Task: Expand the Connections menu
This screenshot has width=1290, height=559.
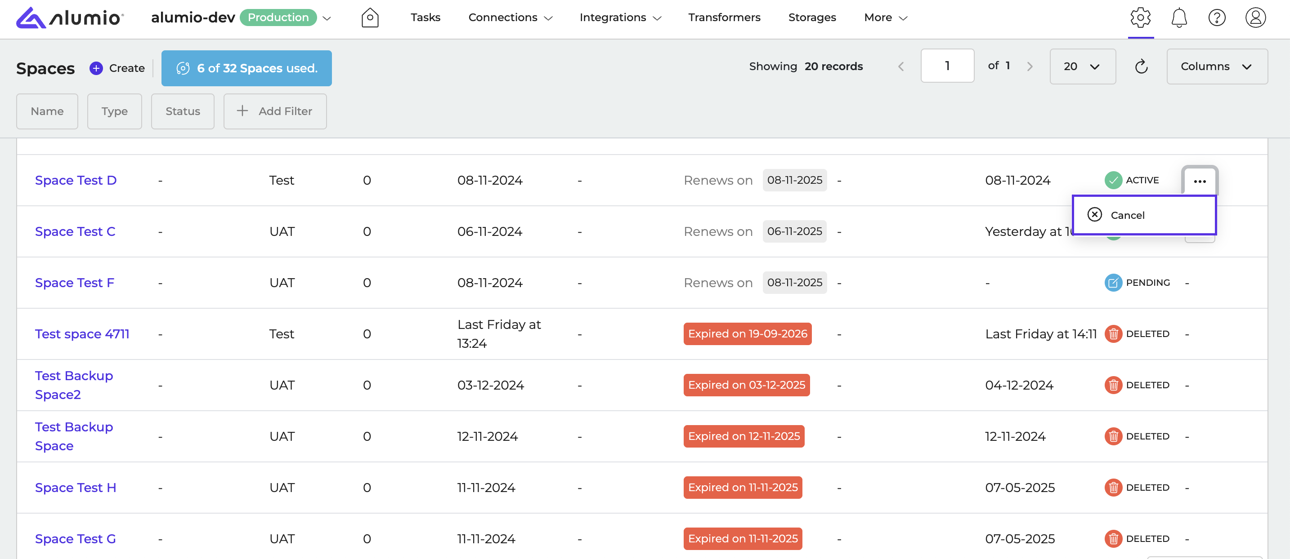Action: pyautogui.click(x=510, y=18)
